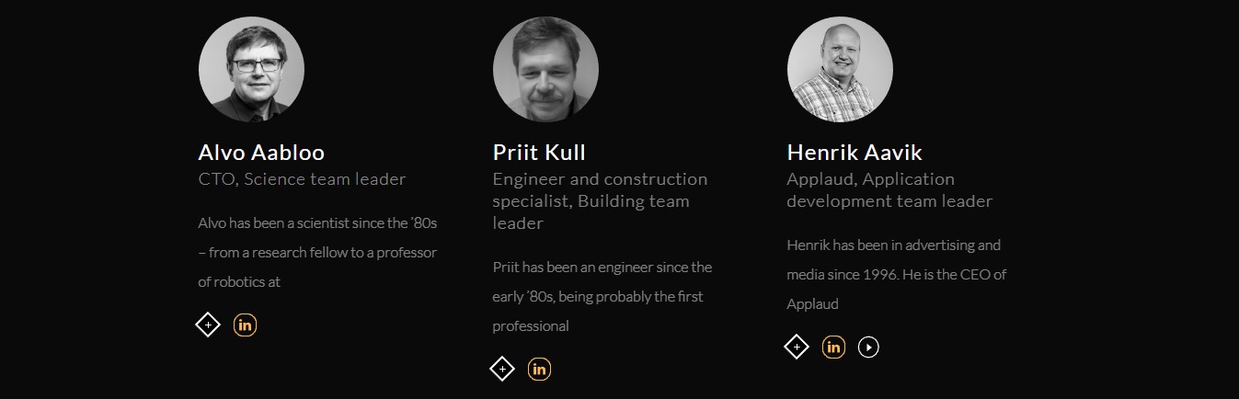Open Henrik Aavik's LinkedIn icon
The height and width of the screenshot is (399, 1239).
coord(833,347)
